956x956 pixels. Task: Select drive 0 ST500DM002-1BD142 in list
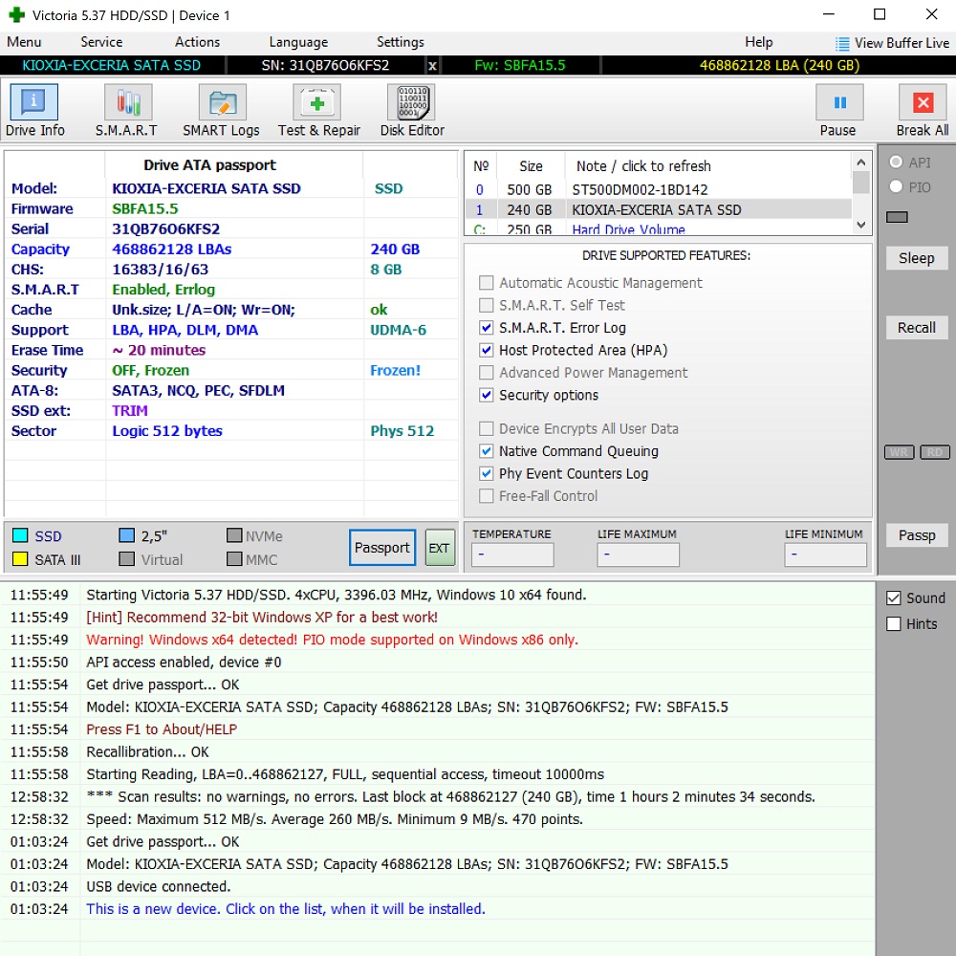[659, 189]
